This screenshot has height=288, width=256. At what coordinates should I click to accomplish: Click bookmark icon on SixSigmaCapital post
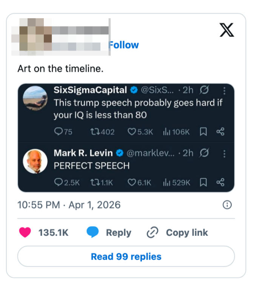tap(203, 132)
